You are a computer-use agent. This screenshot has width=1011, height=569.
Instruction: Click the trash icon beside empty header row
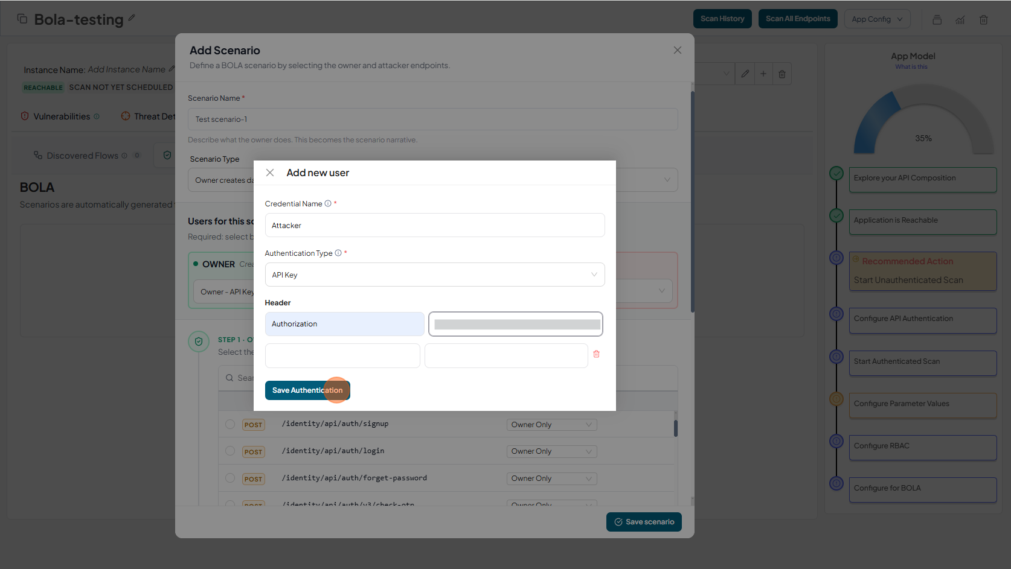[596, 354]
